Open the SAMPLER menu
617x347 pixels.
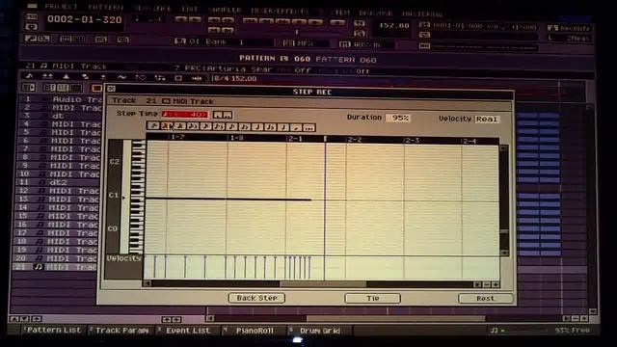click(x=225, y=10)
